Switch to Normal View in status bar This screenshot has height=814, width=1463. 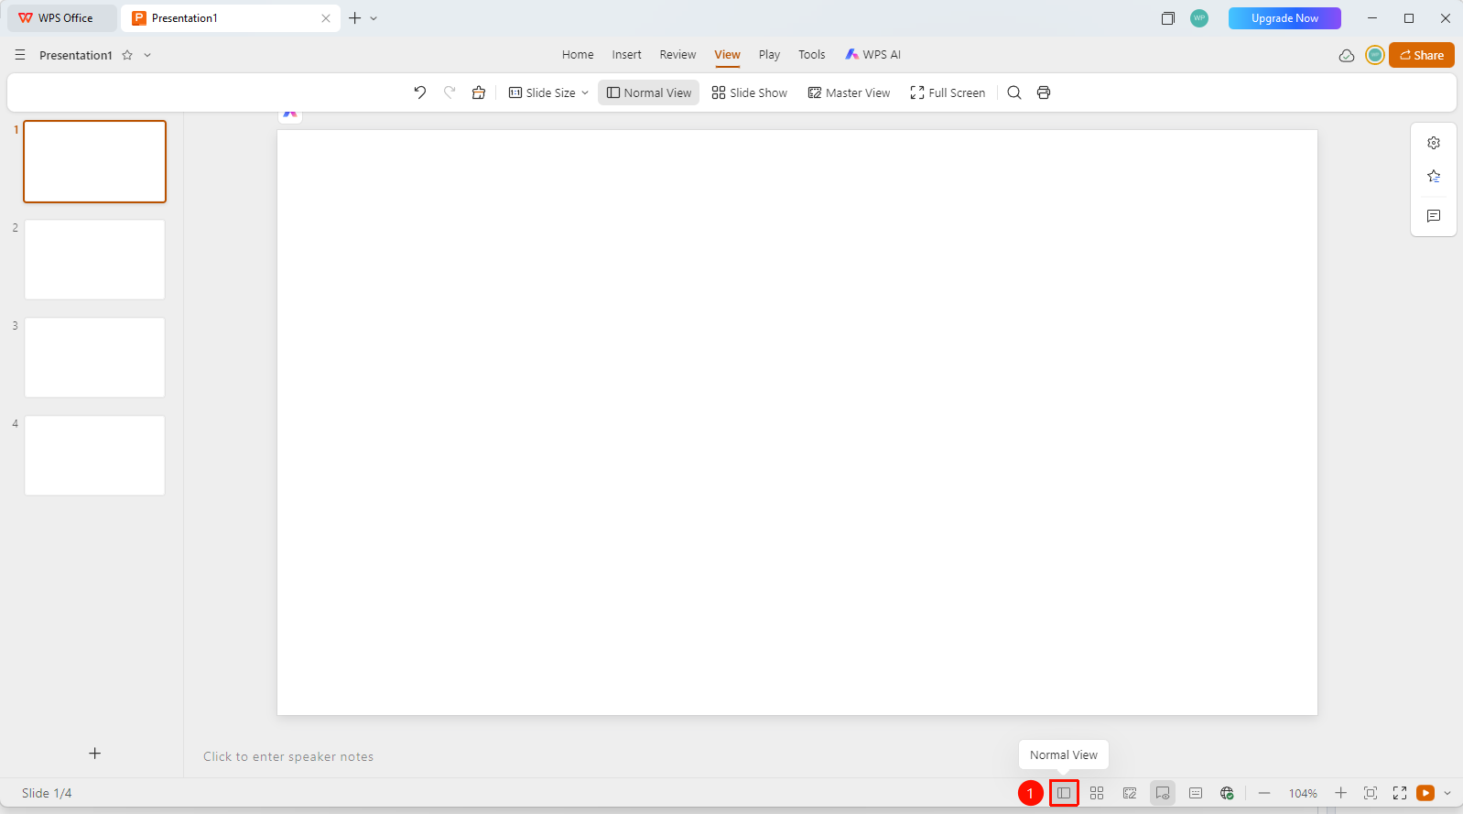pyautogui.click(x=1064, y=793)
